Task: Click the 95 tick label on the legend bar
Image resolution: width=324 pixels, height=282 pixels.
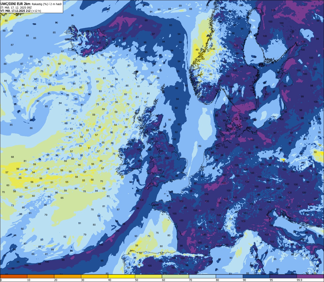Action: 271,280
